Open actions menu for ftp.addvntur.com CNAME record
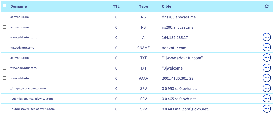Screen dimensions: 274x115 (267, 48)
